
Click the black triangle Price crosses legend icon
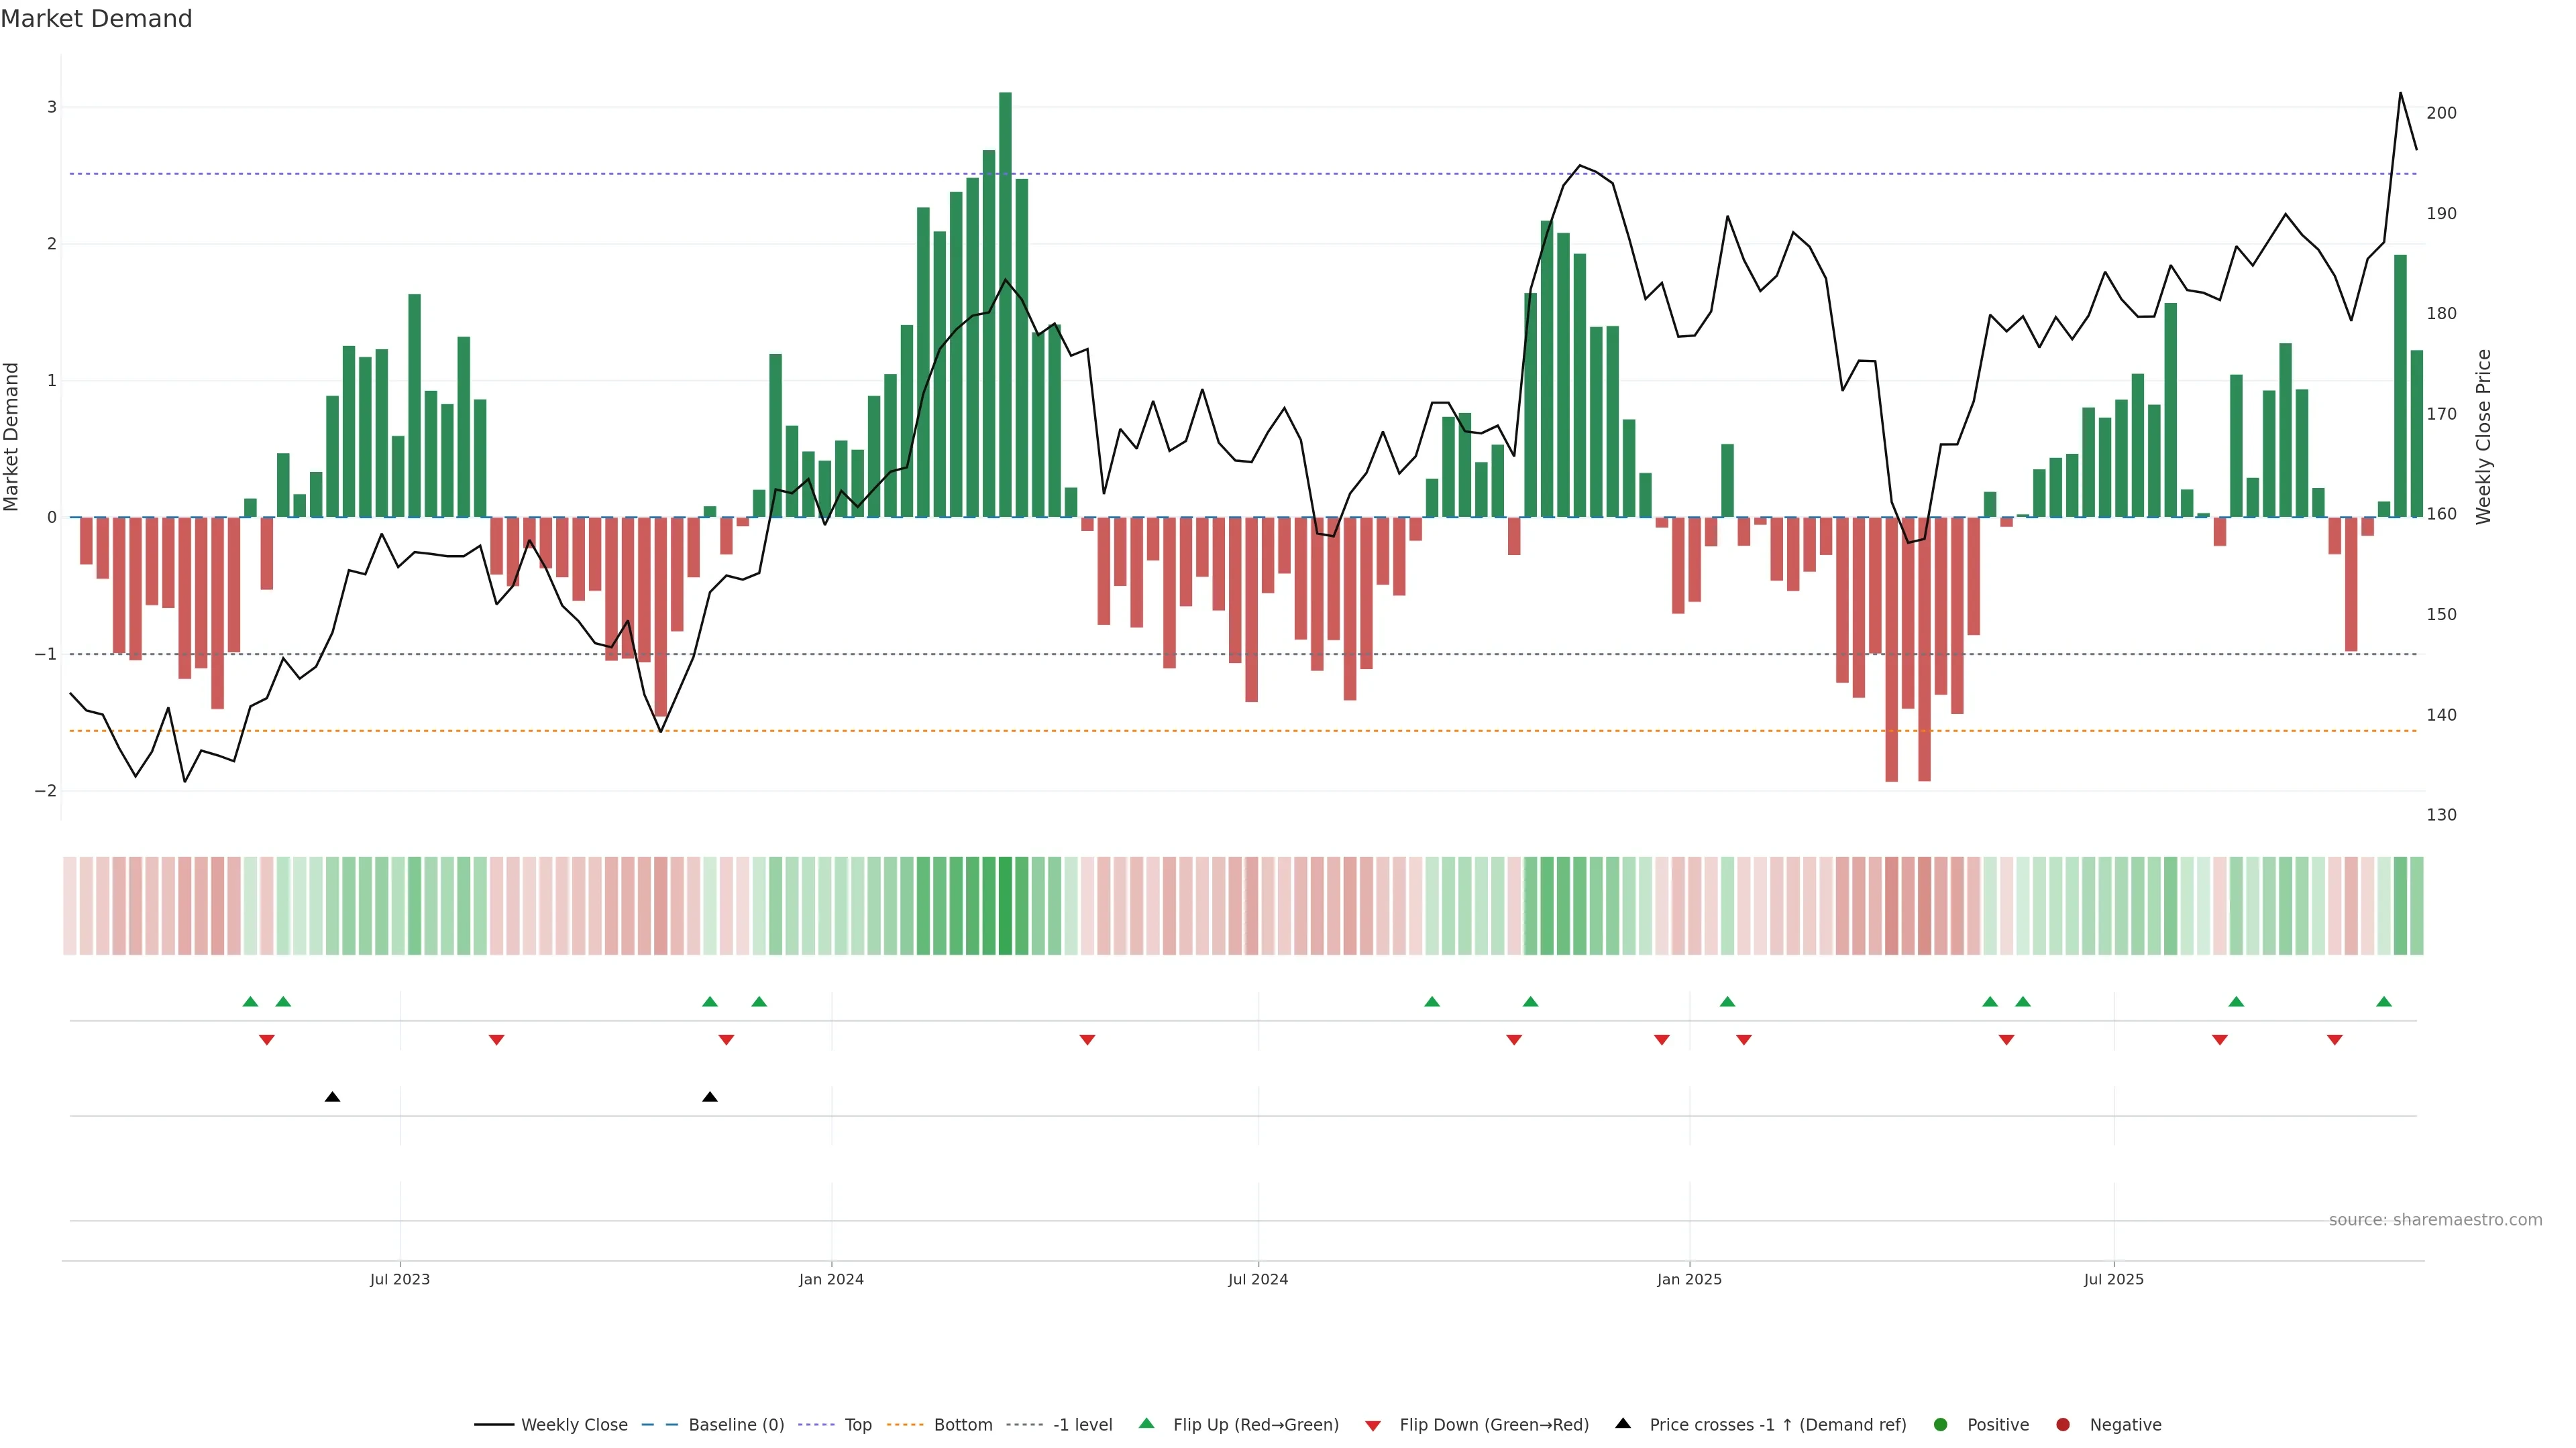[x=1622, y=1423]
